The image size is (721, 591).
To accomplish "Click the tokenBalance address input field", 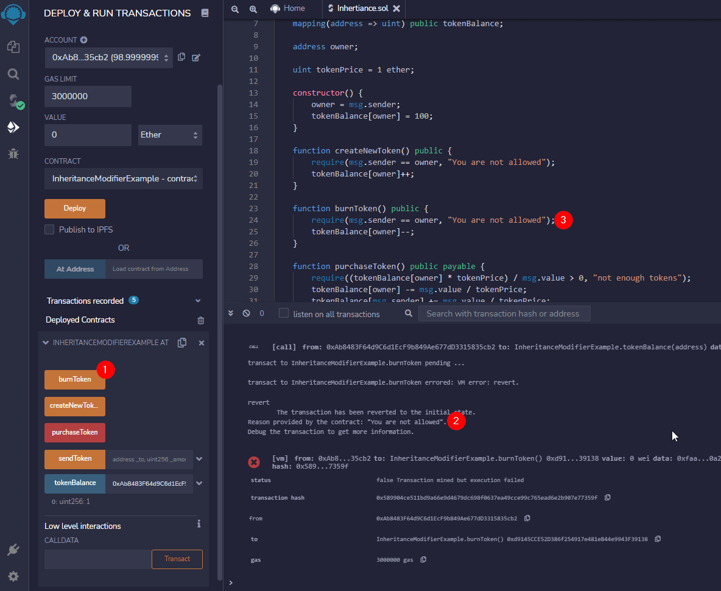I will tap(149, 484).
